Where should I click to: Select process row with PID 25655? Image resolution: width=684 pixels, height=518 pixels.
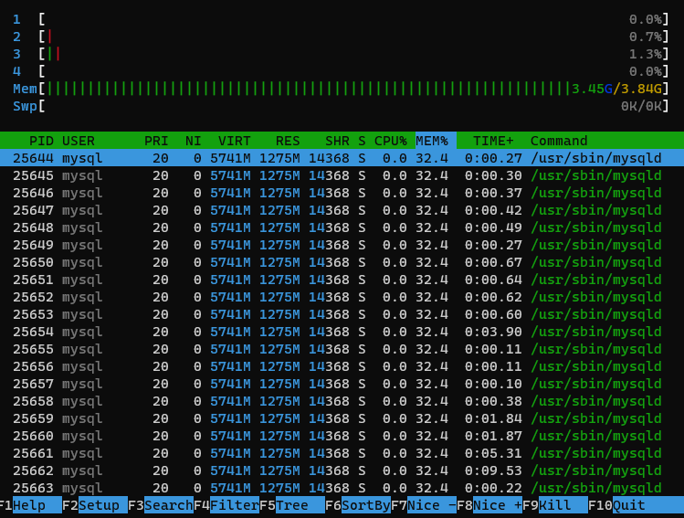click(342, 349)
